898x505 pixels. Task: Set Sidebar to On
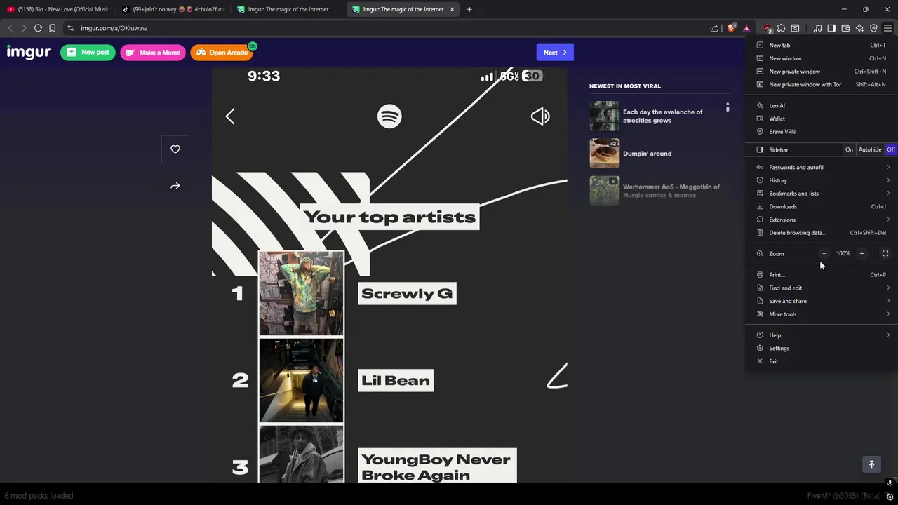tap(849, 149)
